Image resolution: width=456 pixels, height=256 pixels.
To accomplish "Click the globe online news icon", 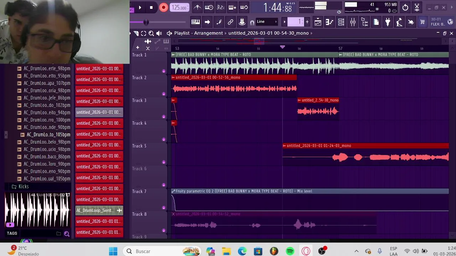I will click(450, 22).
